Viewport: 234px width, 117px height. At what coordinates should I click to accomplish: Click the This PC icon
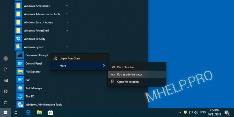pyautogui.click(x=20, y=96)
